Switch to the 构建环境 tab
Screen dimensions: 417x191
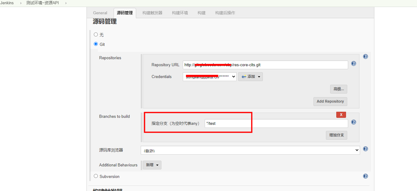(180, 13)
